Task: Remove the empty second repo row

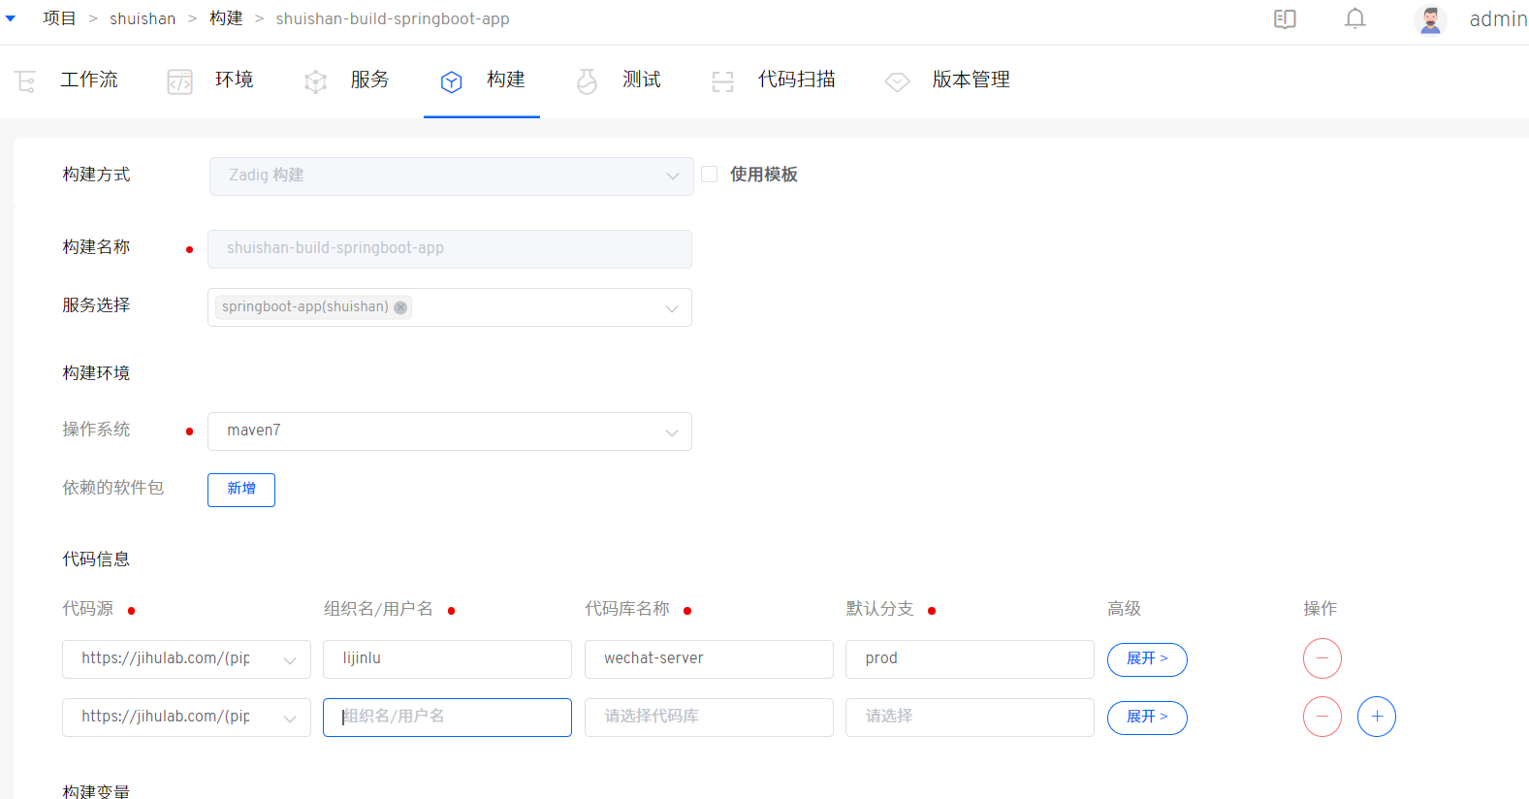Action: click(x=1322, y=717)
